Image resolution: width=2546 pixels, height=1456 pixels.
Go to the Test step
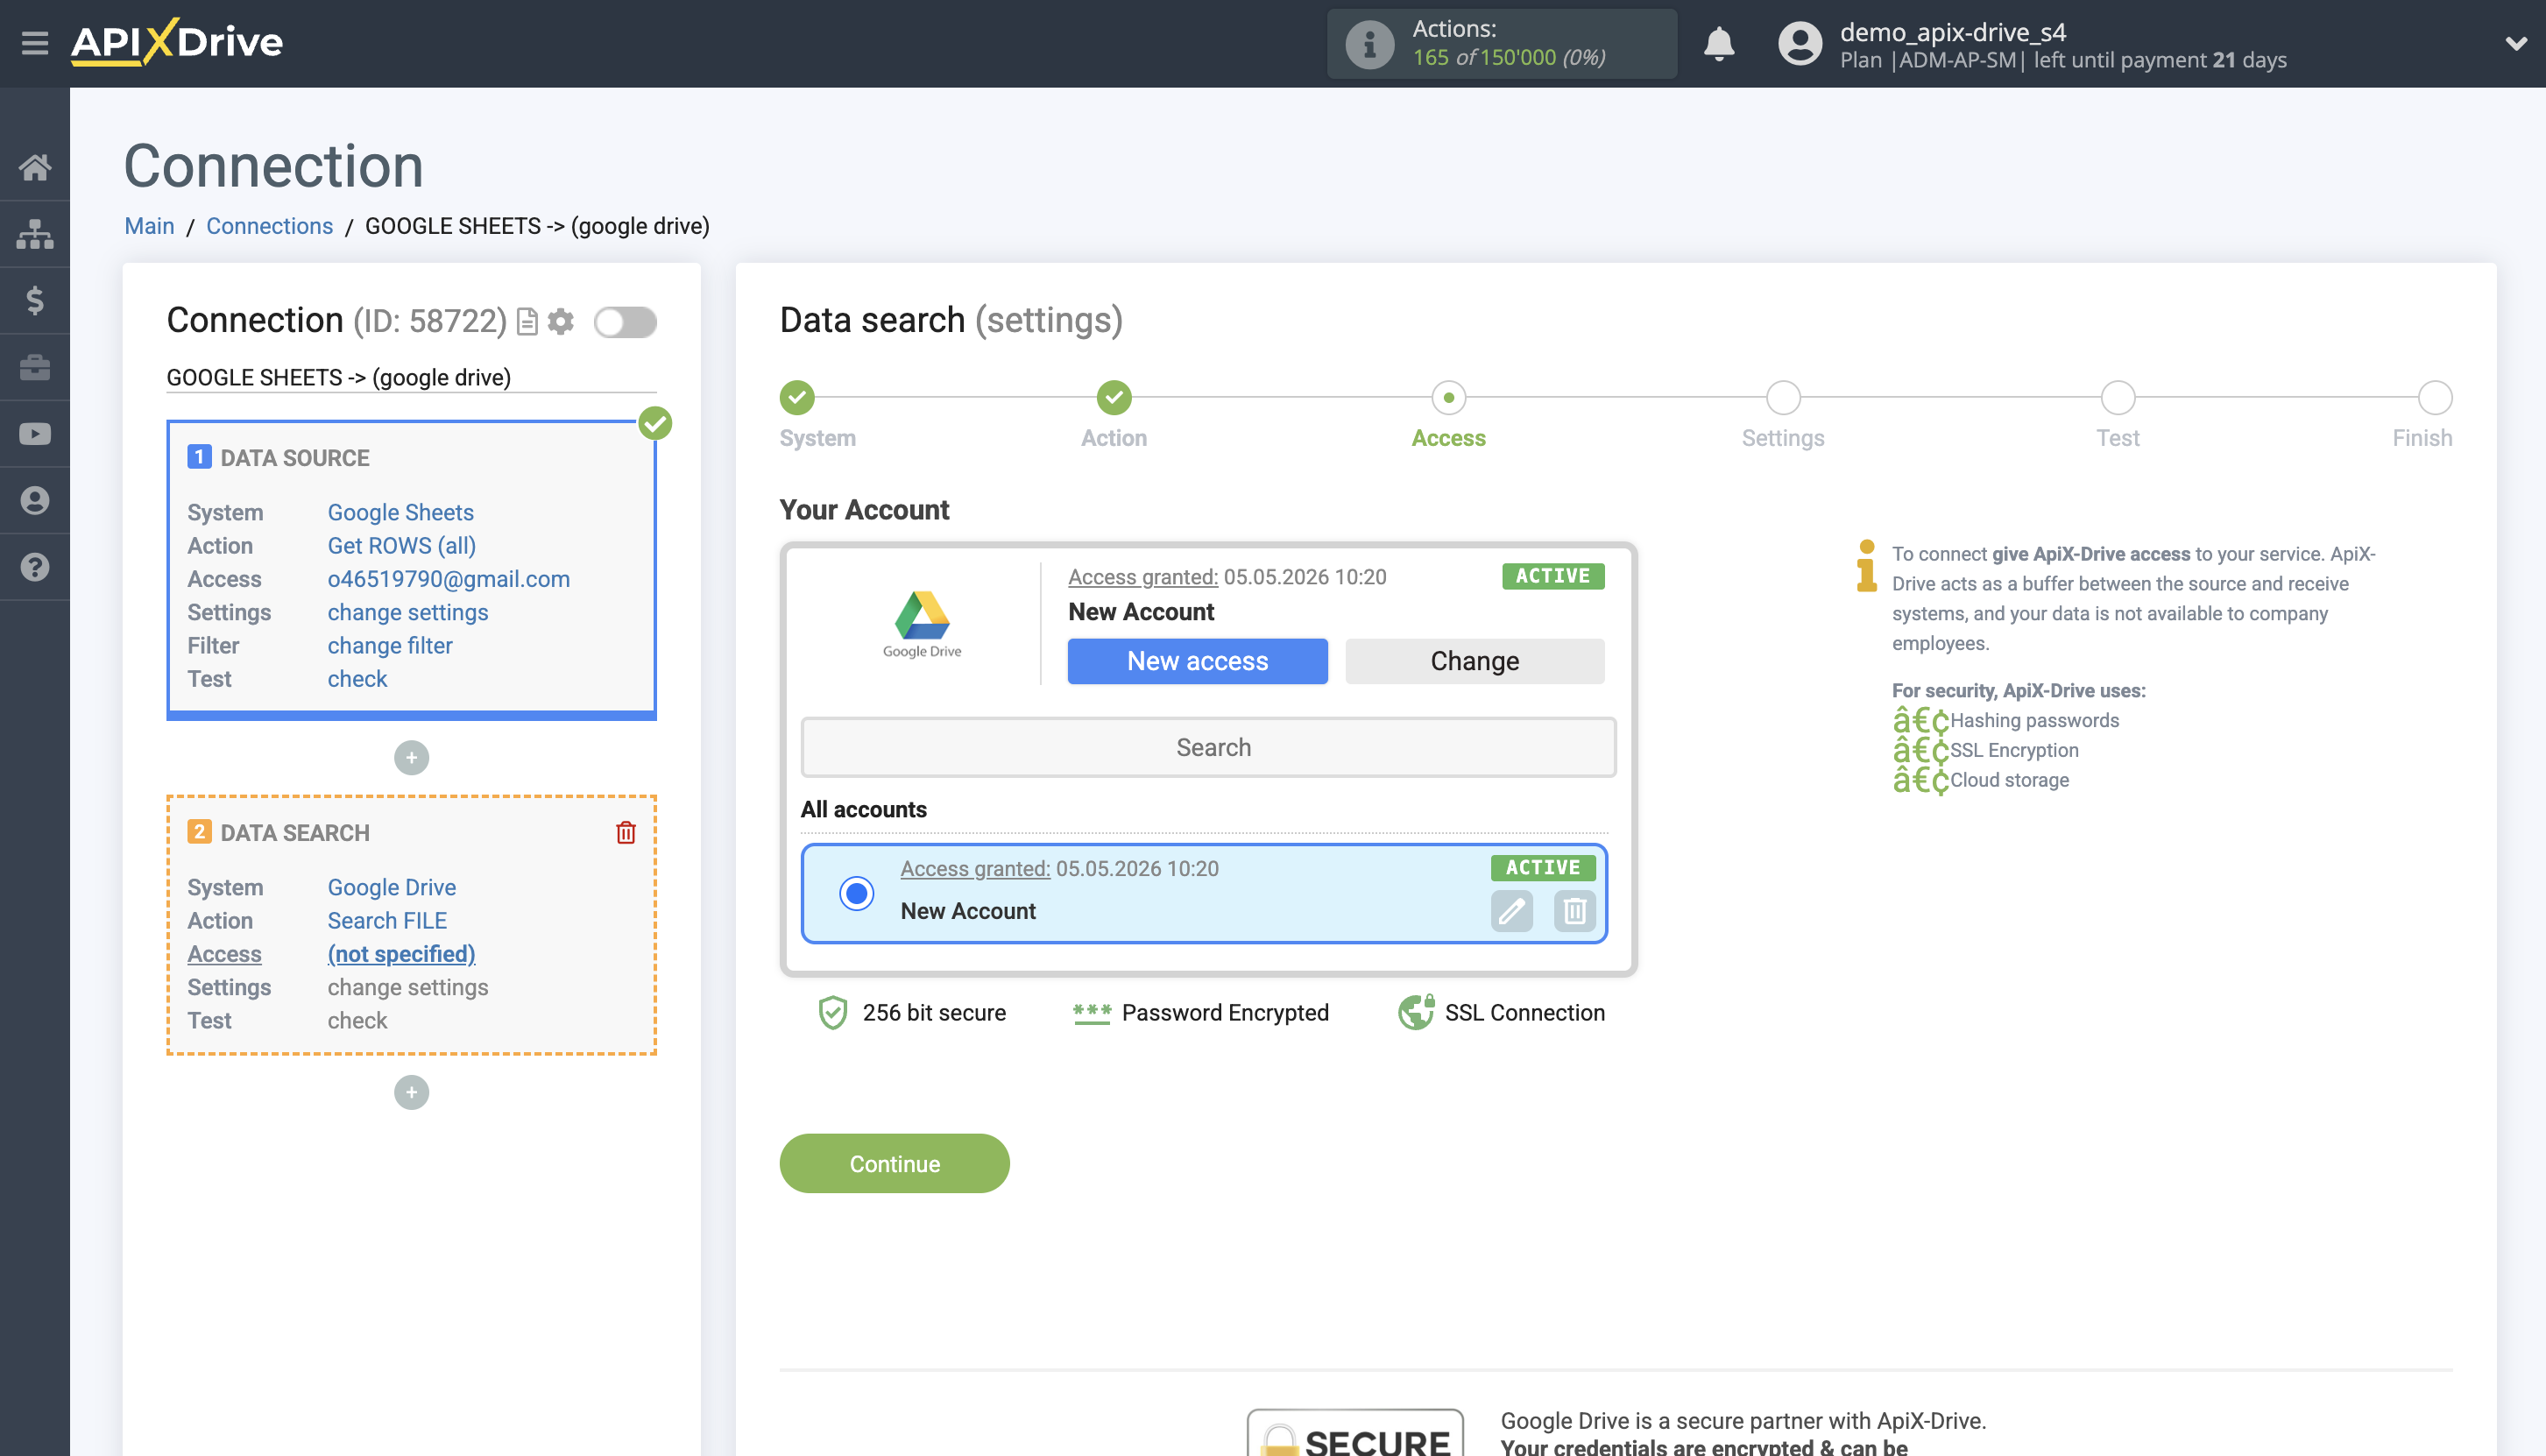coord(2118,398)
